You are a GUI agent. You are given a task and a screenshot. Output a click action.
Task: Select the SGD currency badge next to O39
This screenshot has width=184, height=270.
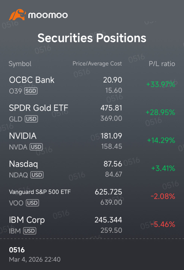(31, 91)
